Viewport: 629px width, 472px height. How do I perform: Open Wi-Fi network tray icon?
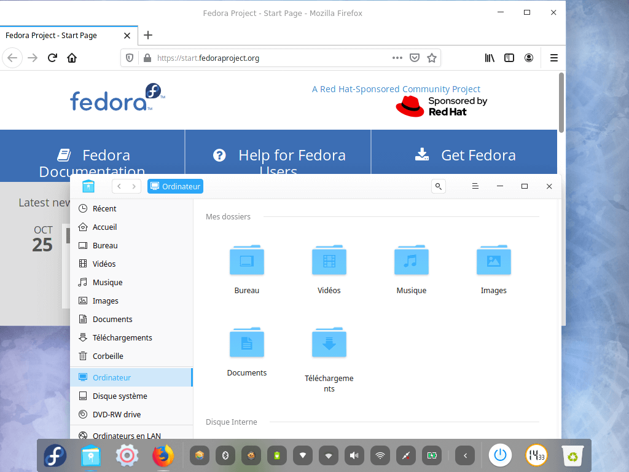click(380, 455)
